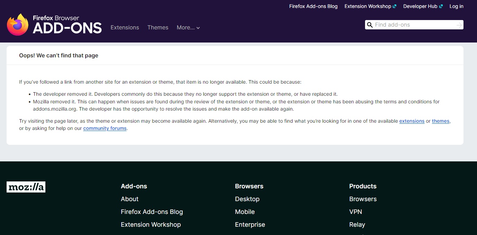The height and width of the screenshot is (235, 477).
Task: Open the community forums link
Action: click(105, 129)
